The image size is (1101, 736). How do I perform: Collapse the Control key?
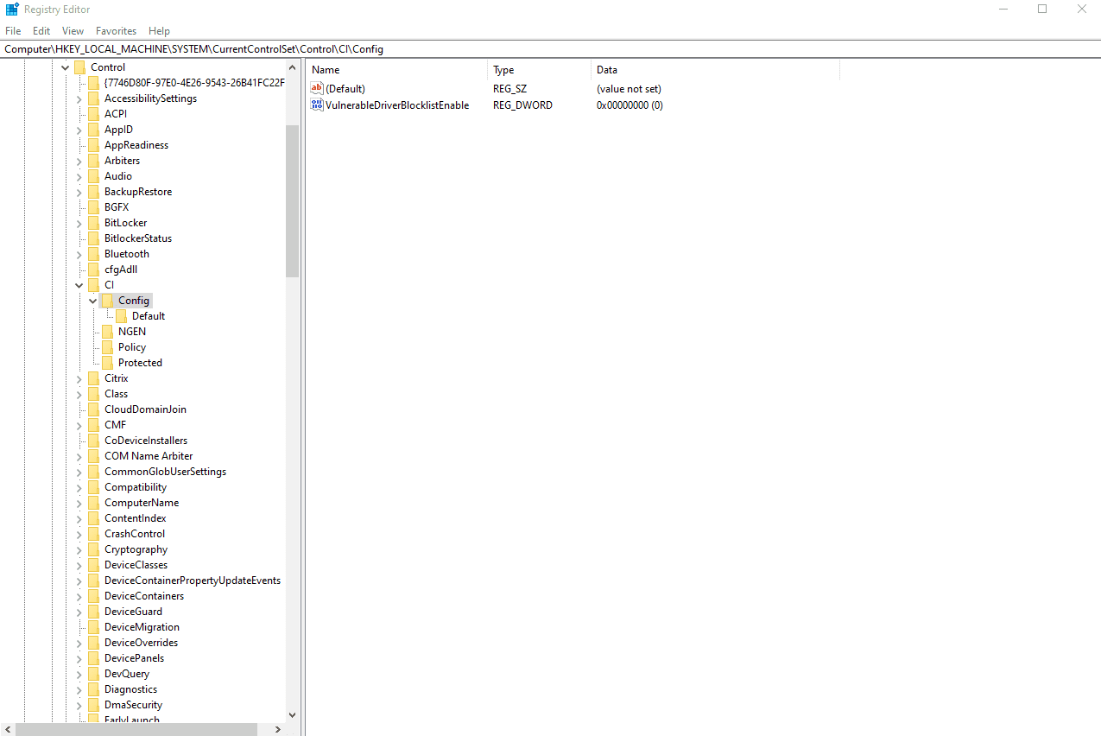(65, 67)
